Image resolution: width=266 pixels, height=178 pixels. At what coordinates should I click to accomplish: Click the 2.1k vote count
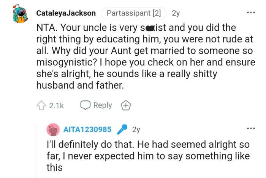[x=56, y=105]
